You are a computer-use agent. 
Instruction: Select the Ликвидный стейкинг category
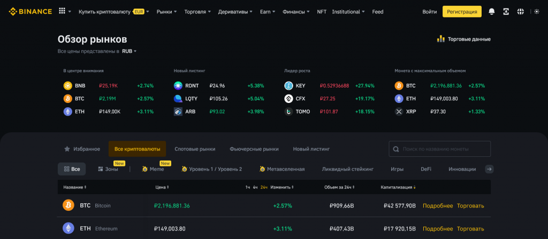click(348, 169)
